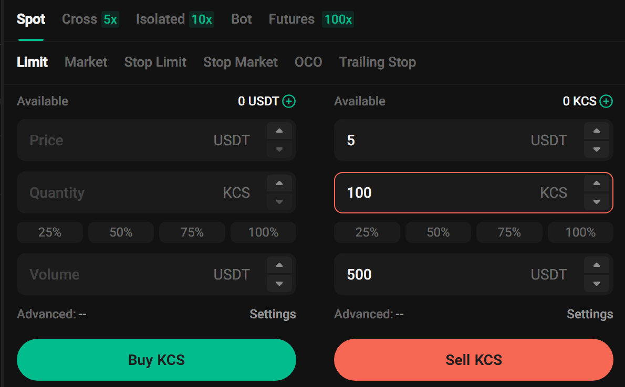Click the plus icon next to 0 USDT
The height and width of the screenshot is (387, 625).
[x=289, y=101]
